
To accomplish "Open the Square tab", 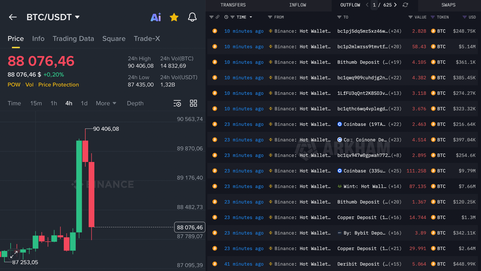I will [x=114, y=38].
